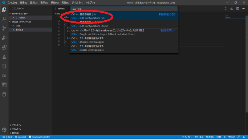Click the Shift JIS encoding indicator
Screen dimensions: 248x139
210,137
